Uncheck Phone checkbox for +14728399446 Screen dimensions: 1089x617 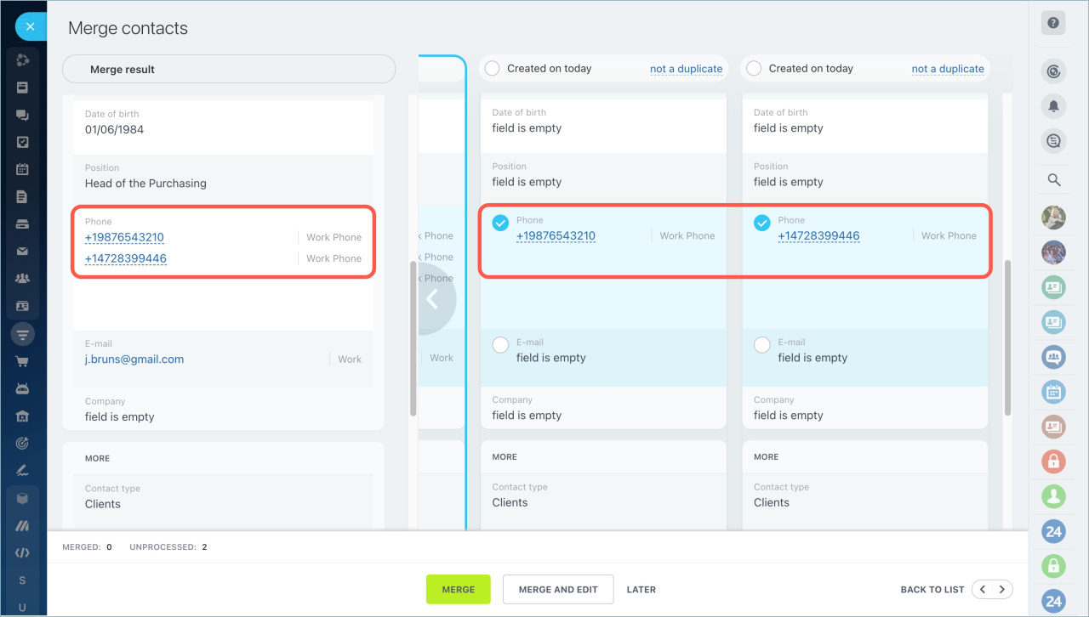762,223
